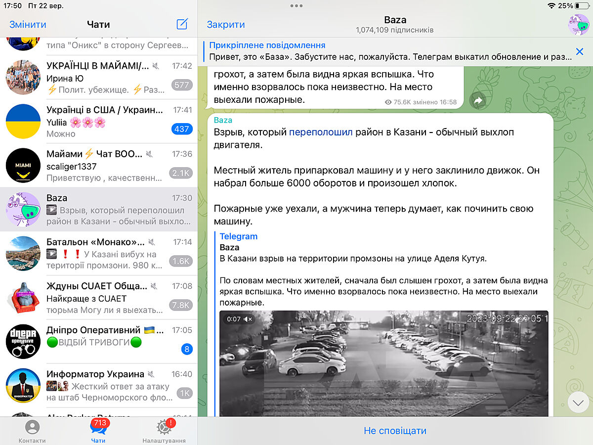Toggle notifications with Не сповіщати
593x445 pixels.
point(395,431)
